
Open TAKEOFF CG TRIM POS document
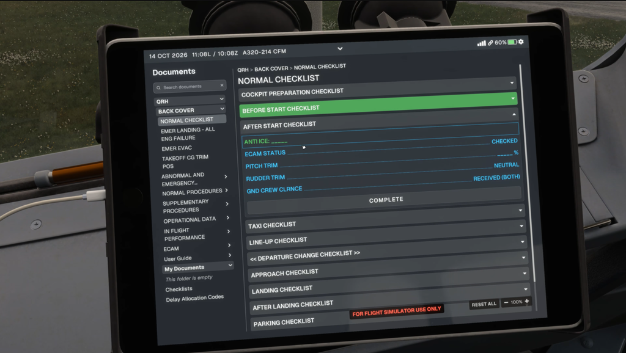[185, 161]
